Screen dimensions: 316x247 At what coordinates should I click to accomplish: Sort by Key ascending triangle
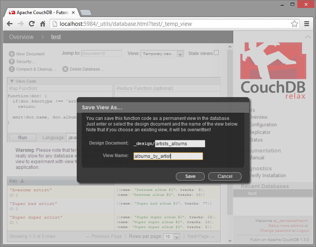tap(22, 181)
